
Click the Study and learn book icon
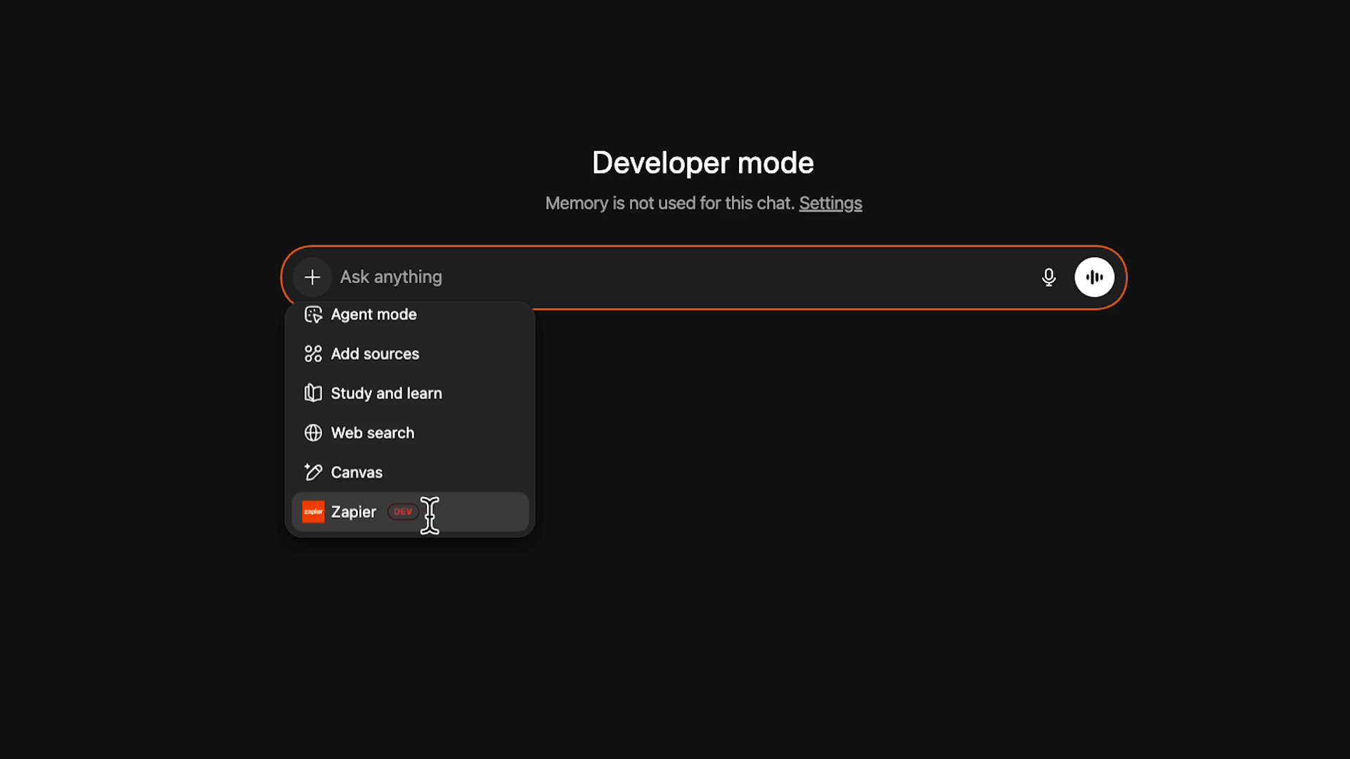click(313, 393)
